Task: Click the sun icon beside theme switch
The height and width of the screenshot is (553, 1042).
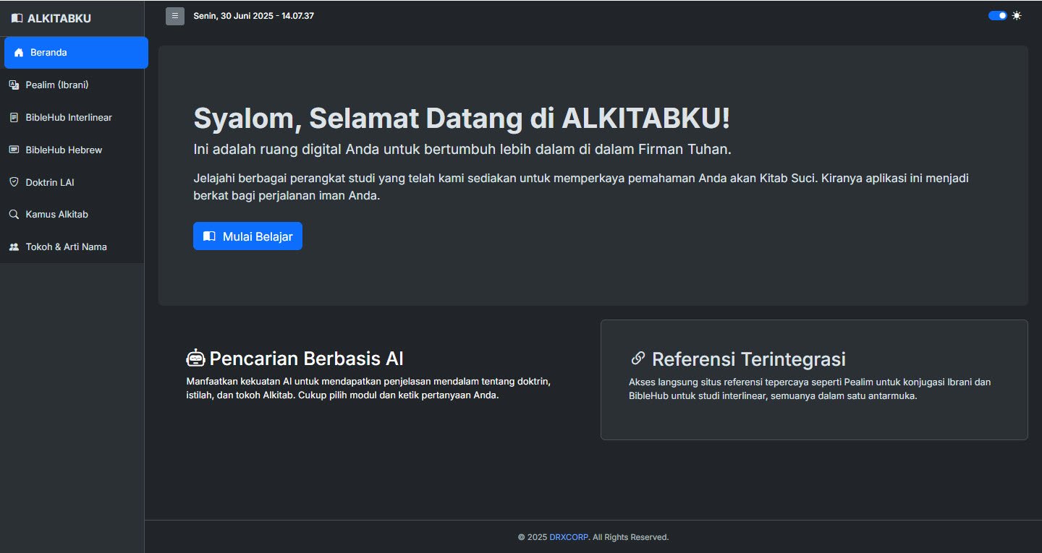Action: [1017, 16]
